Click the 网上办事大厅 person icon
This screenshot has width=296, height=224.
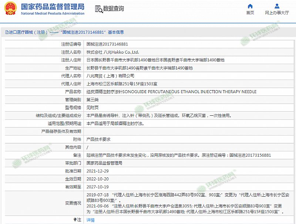pos(277,6)
